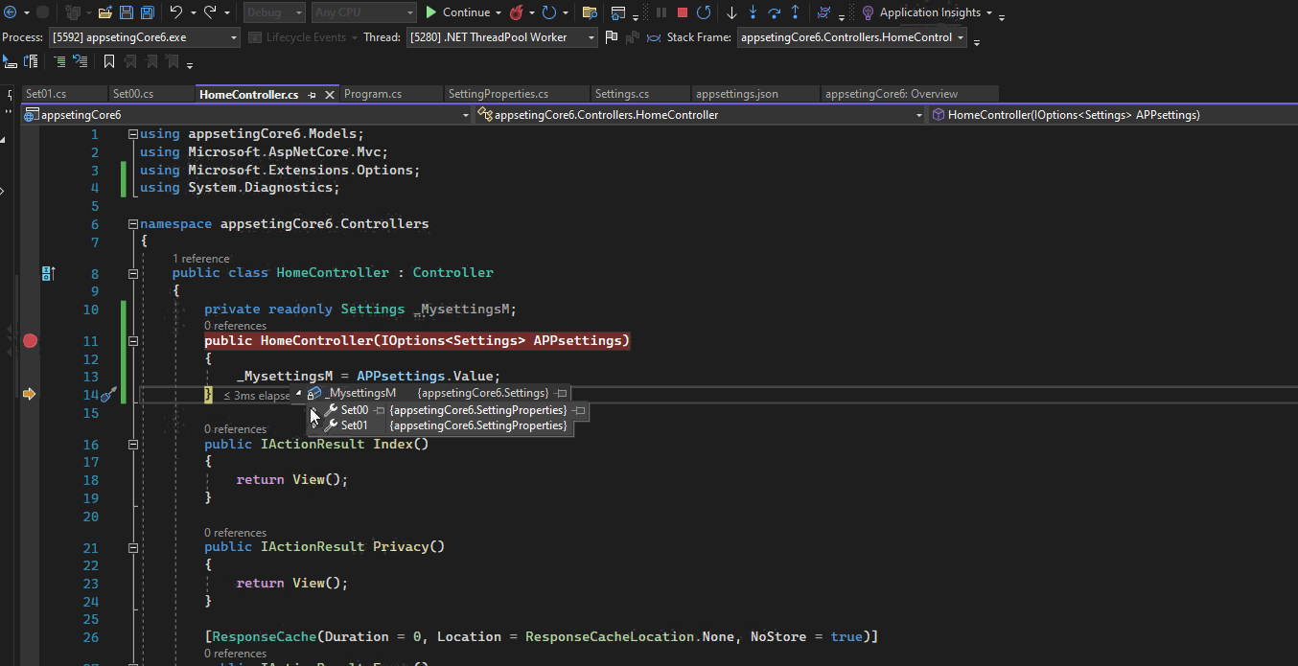1298x666 pixels.
Task: Expand the _MysettingsM variable in the DataTip
Action: click(298, 393)
